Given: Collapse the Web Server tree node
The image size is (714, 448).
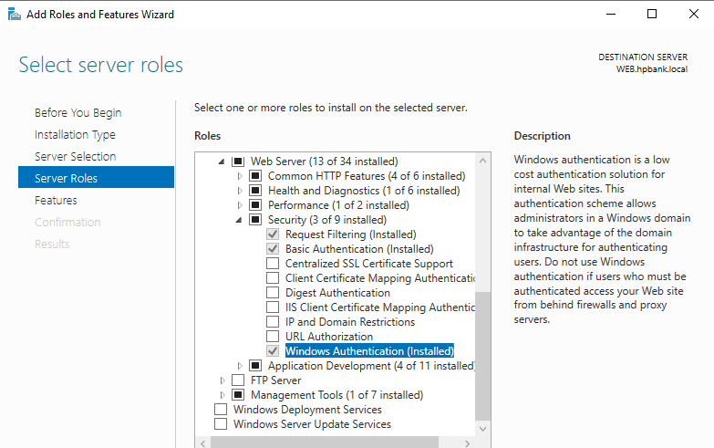Looking at the screenshot, I should (222, 161).
